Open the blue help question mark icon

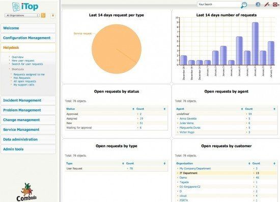258,4
